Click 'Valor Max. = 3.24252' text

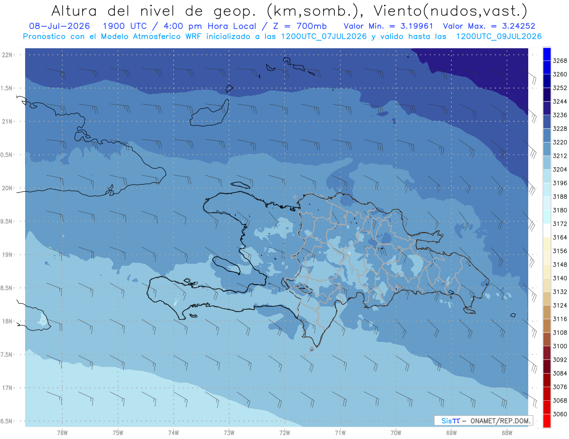pyautogui.click(x=489, y=26)
